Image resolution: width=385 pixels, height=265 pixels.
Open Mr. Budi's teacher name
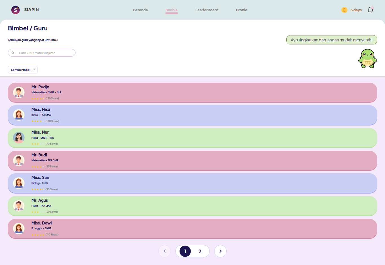[x=39, y=155]
